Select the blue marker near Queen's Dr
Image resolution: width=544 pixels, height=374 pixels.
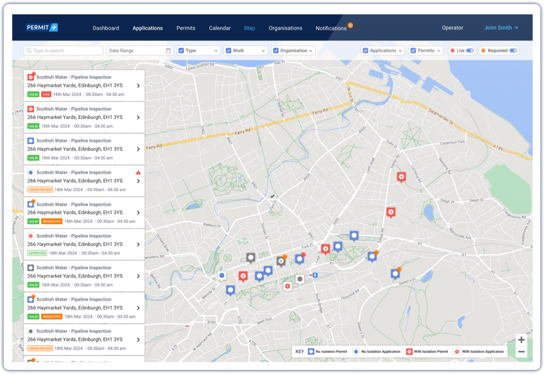click(395, 273)
